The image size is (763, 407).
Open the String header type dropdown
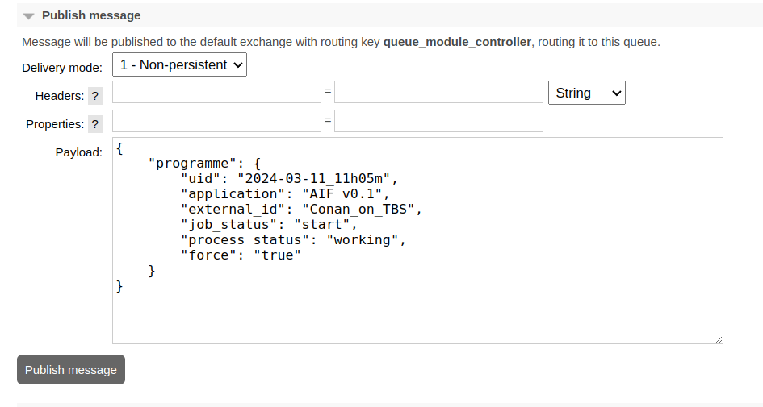[586, 93]
